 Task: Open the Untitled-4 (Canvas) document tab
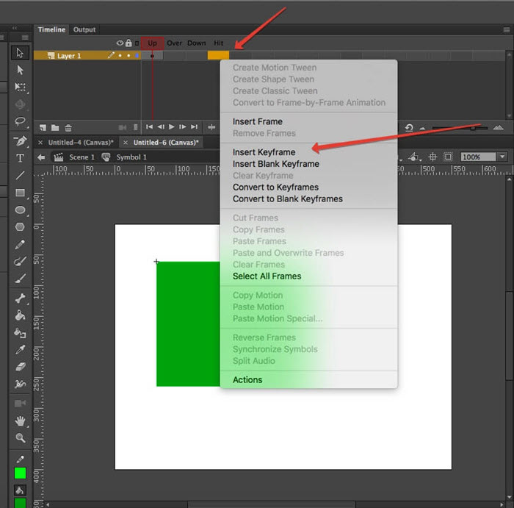coord(81,142)
